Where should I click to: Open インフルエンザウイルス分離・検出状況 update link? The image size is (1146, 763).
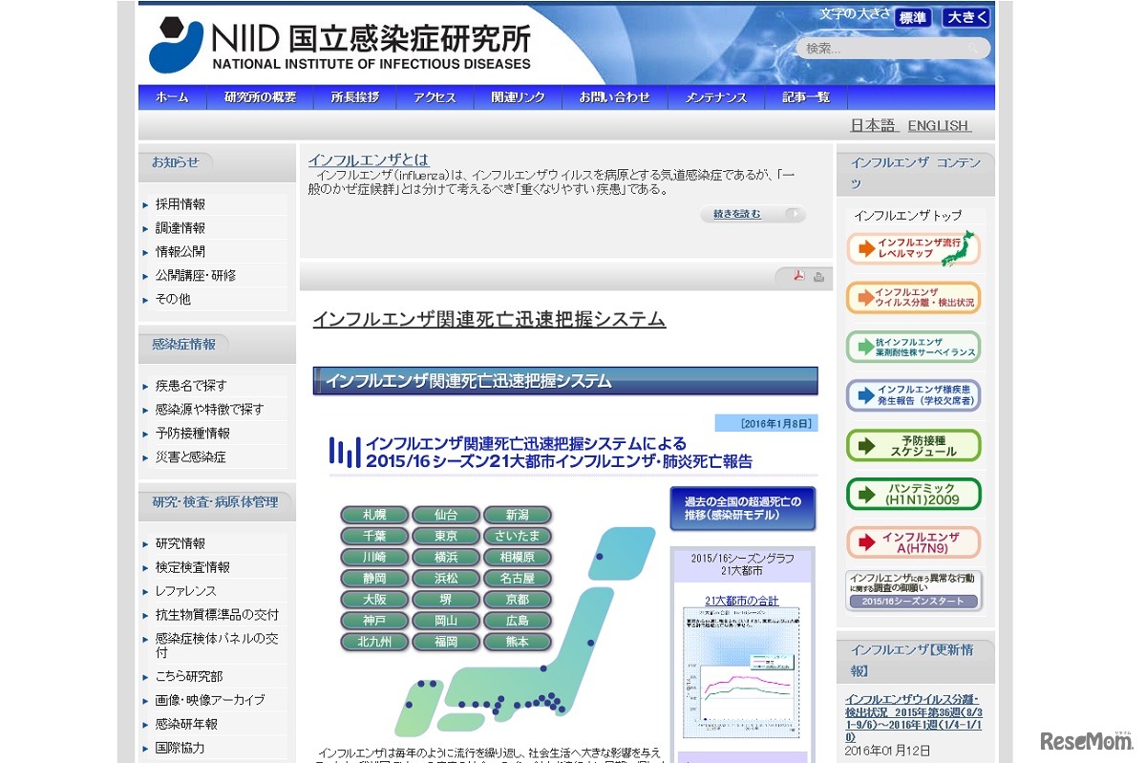tap(912, 718)
